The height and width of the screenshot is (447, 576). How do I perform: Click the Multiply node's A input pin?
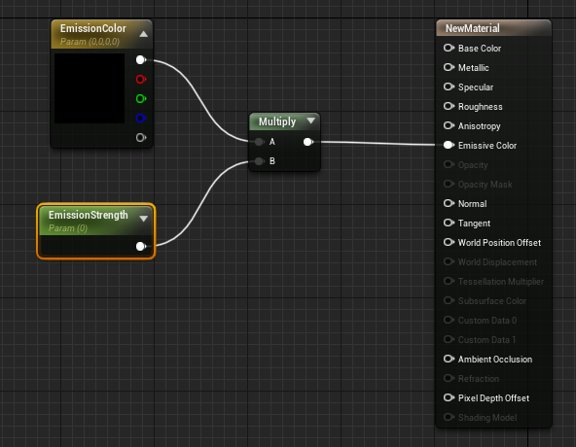coord(260,142)
